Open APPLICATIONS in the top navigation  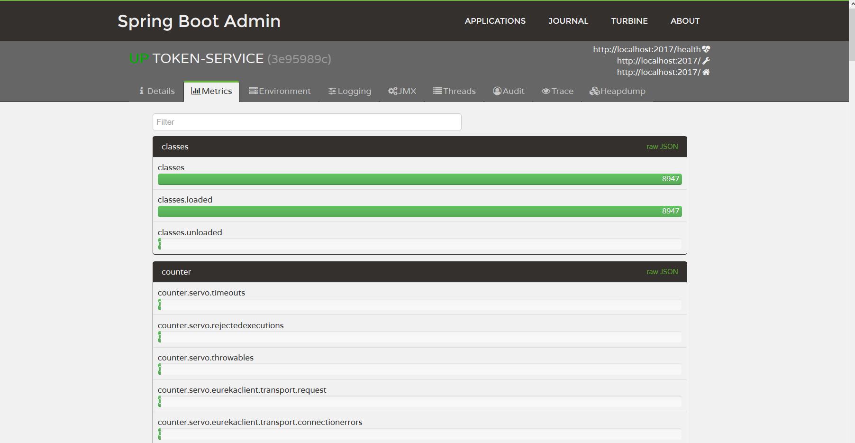click(495, 21)
